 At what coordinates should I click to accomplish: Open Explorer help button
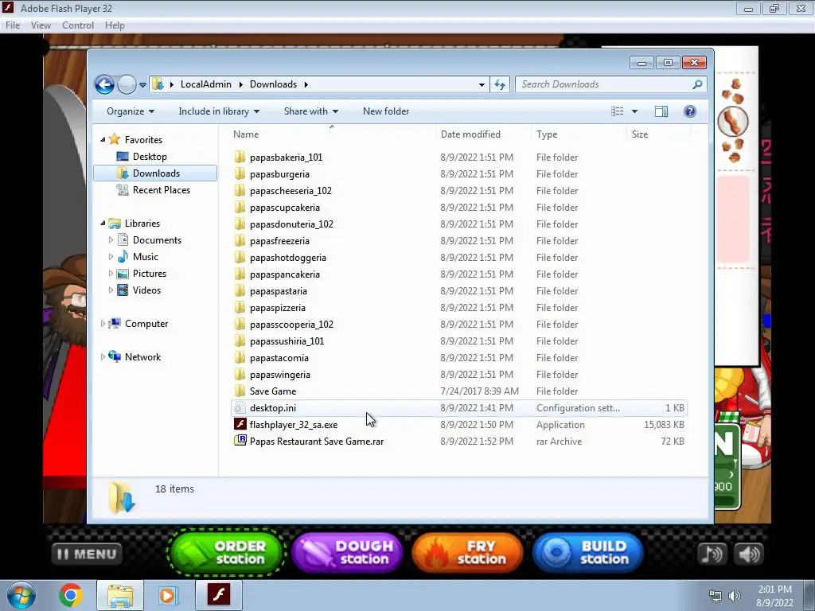pyautogui.click(x=690, y=111)
